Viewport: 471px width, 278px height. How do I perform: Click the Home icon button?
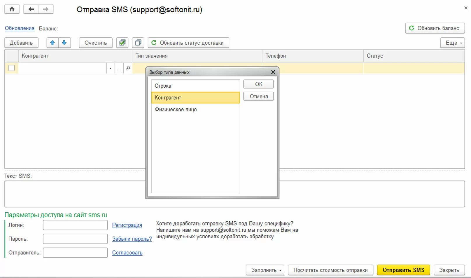(12, 9)
